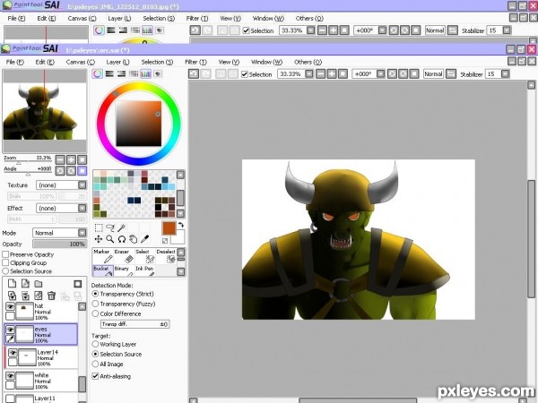Toggle the swatches panel icon
Image resolution: width=538 pixels, height=403 pixels.
point(145,73)
